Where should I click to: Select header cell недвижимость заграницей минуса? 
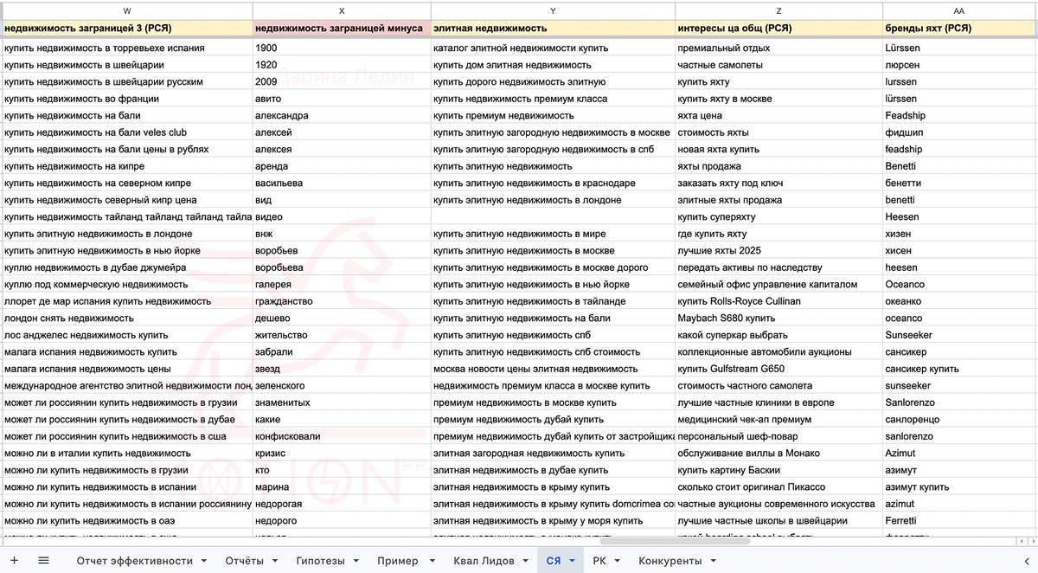[342, 29]
